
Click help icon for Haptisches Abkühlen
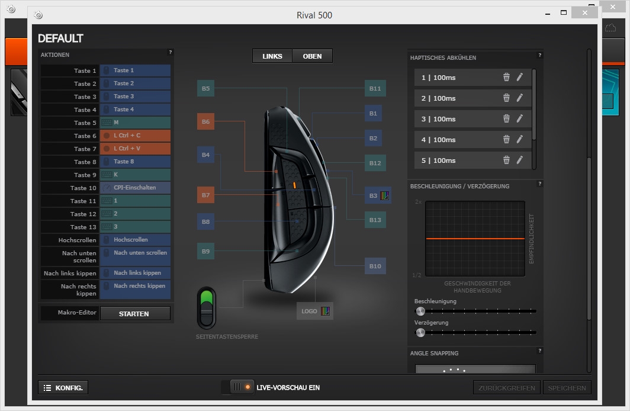(539, 56)
